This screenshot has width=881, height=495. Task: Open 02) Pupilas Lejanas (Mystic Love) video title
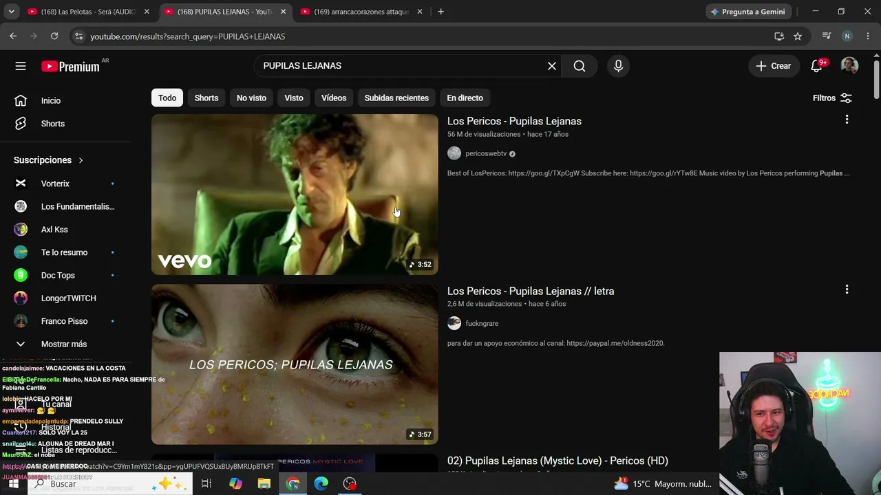click(x=558, y=461)
